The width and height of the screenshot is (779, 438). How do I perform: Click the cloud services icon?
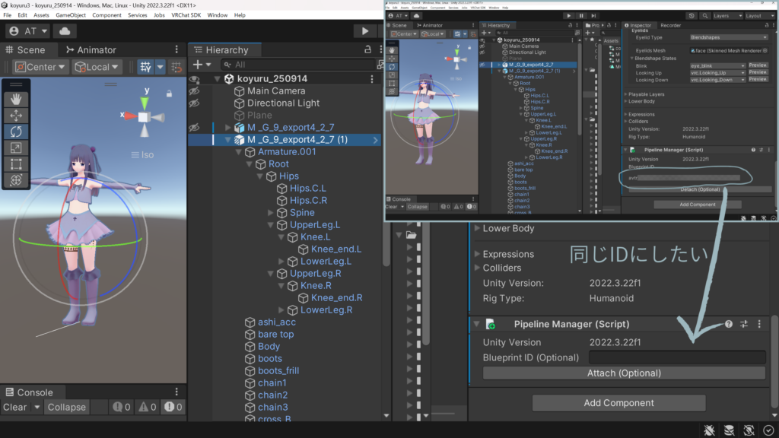(x=65, y=30)
